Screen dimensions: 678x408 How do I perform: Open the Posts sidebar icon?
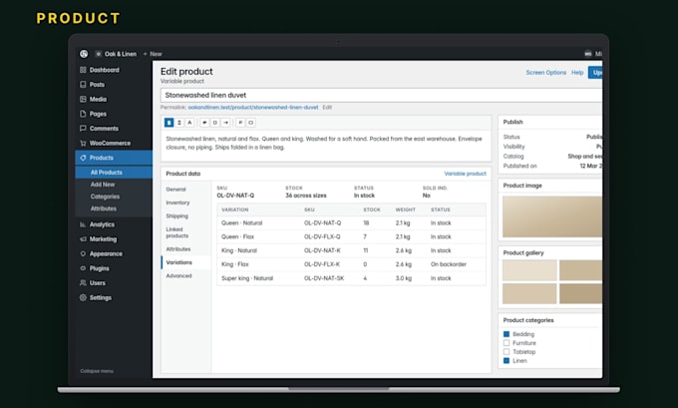[83, 85]
